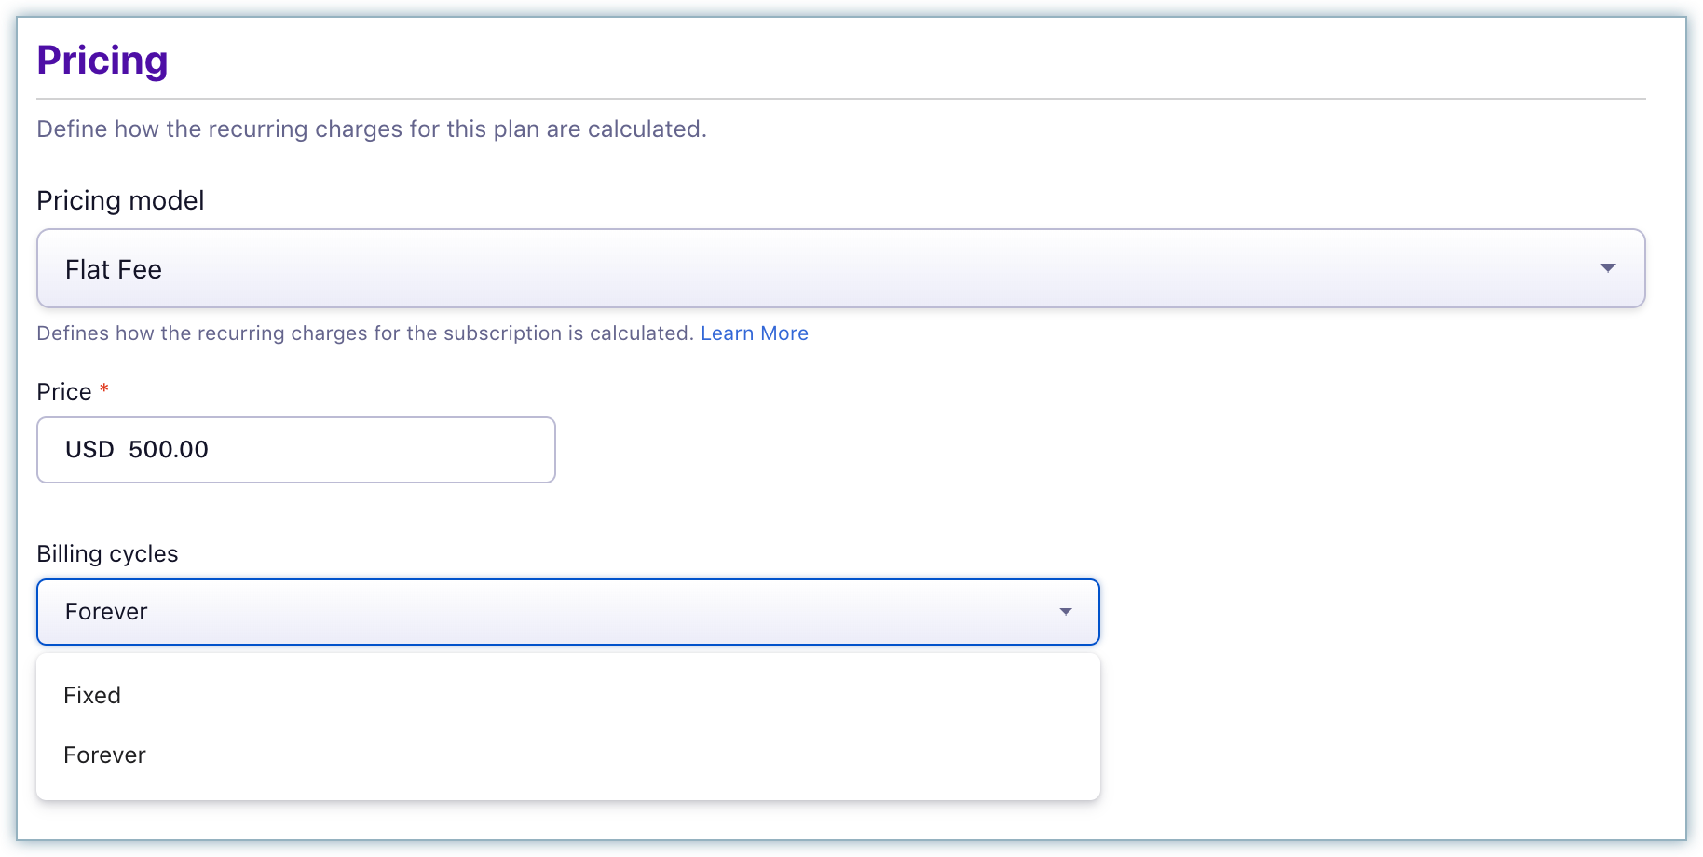Viewport: 1703px width, 857px height.
Task: Click the divider line under Pricing heading
Action: coord(840,98)
